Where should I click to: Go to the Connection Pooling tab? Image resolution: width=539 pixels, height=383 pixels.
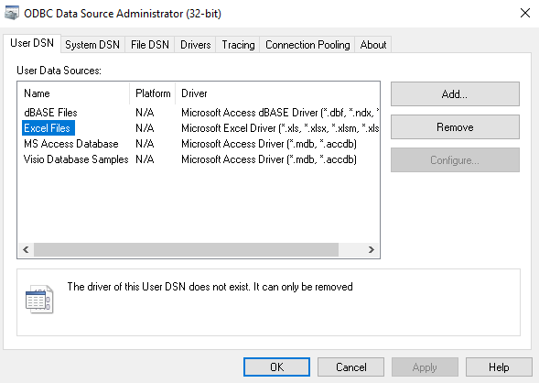point(307,45)
